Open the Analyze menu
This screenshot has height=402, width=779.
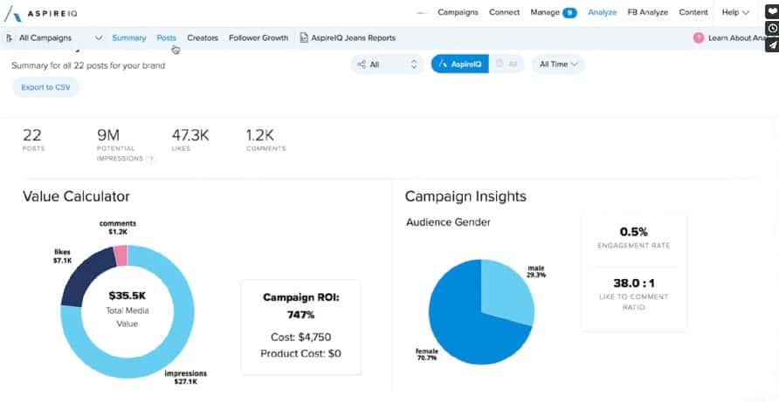(602, 12)
